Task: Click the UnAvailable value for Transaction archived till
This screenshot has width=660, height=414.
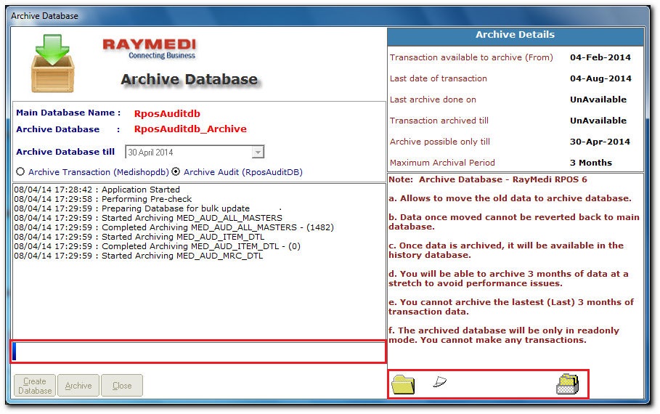Action: point(598,121)
